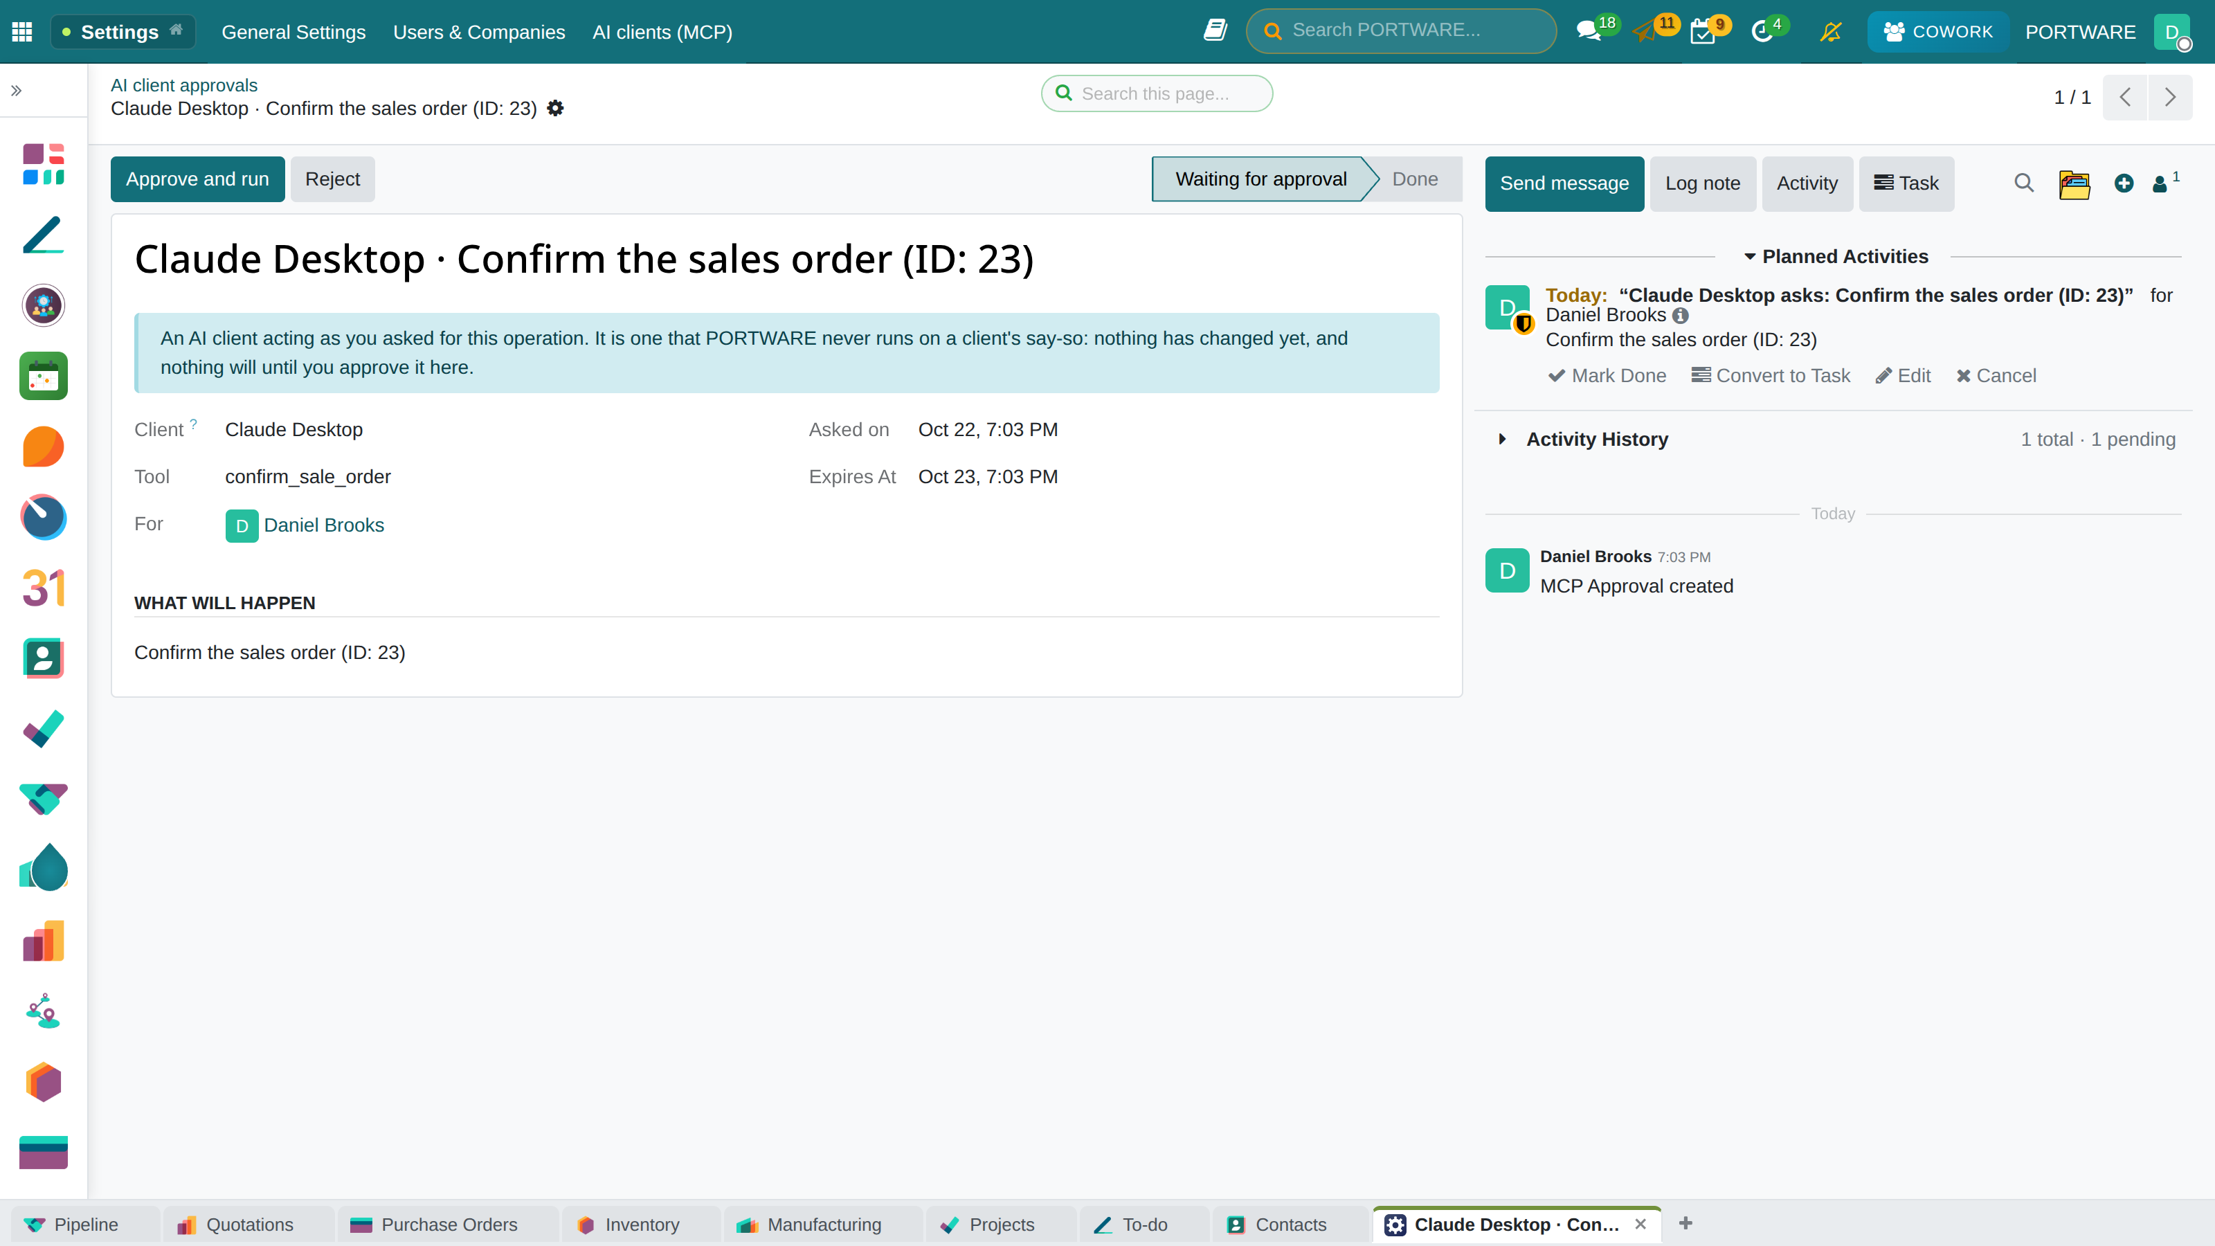Open the AI clients (MCP) menu
The height and width of the screenshot is (1246, 2215).
[x=662, y=32]
